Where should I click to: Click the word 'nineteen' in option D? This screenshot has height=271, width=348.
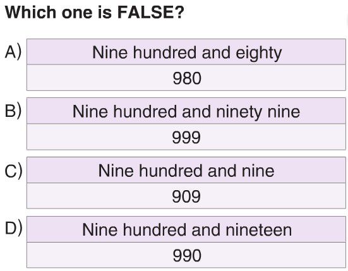pos(258,230)
